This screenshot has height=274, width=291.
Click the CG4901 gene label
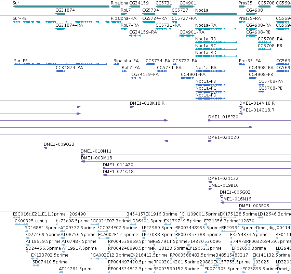tap(188, 3)
